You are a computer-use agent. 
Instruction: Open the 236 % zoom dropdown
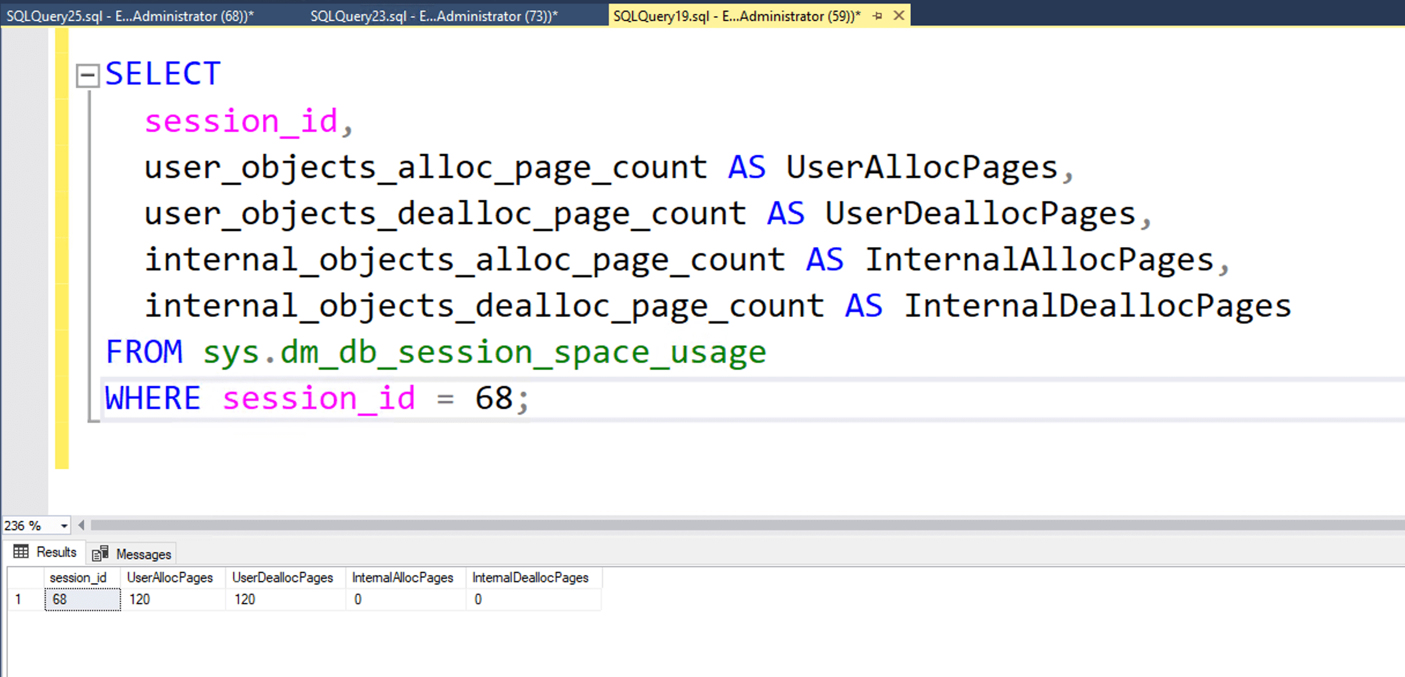[x=64, y=526]
